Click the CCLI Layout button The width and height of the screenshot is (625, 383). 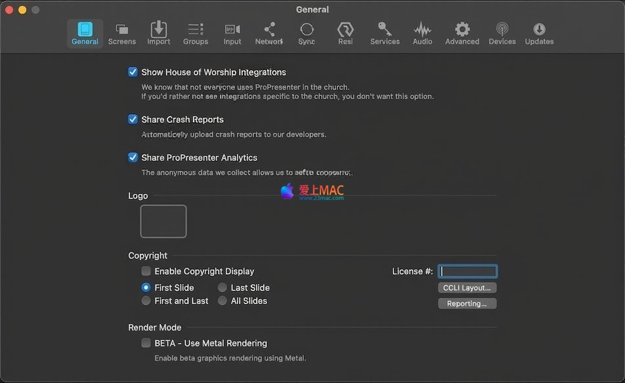point(467,288)
